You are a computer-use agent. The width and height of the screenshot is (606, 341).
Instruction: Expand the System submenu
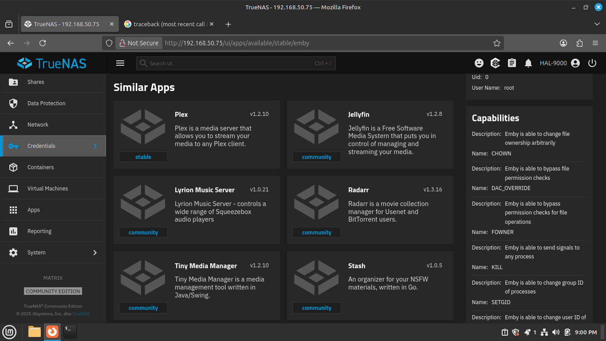pyautogui.click(x=94, y=253)
